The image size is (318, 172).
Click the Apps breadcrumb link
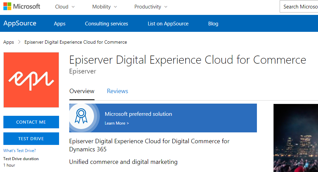8,42
